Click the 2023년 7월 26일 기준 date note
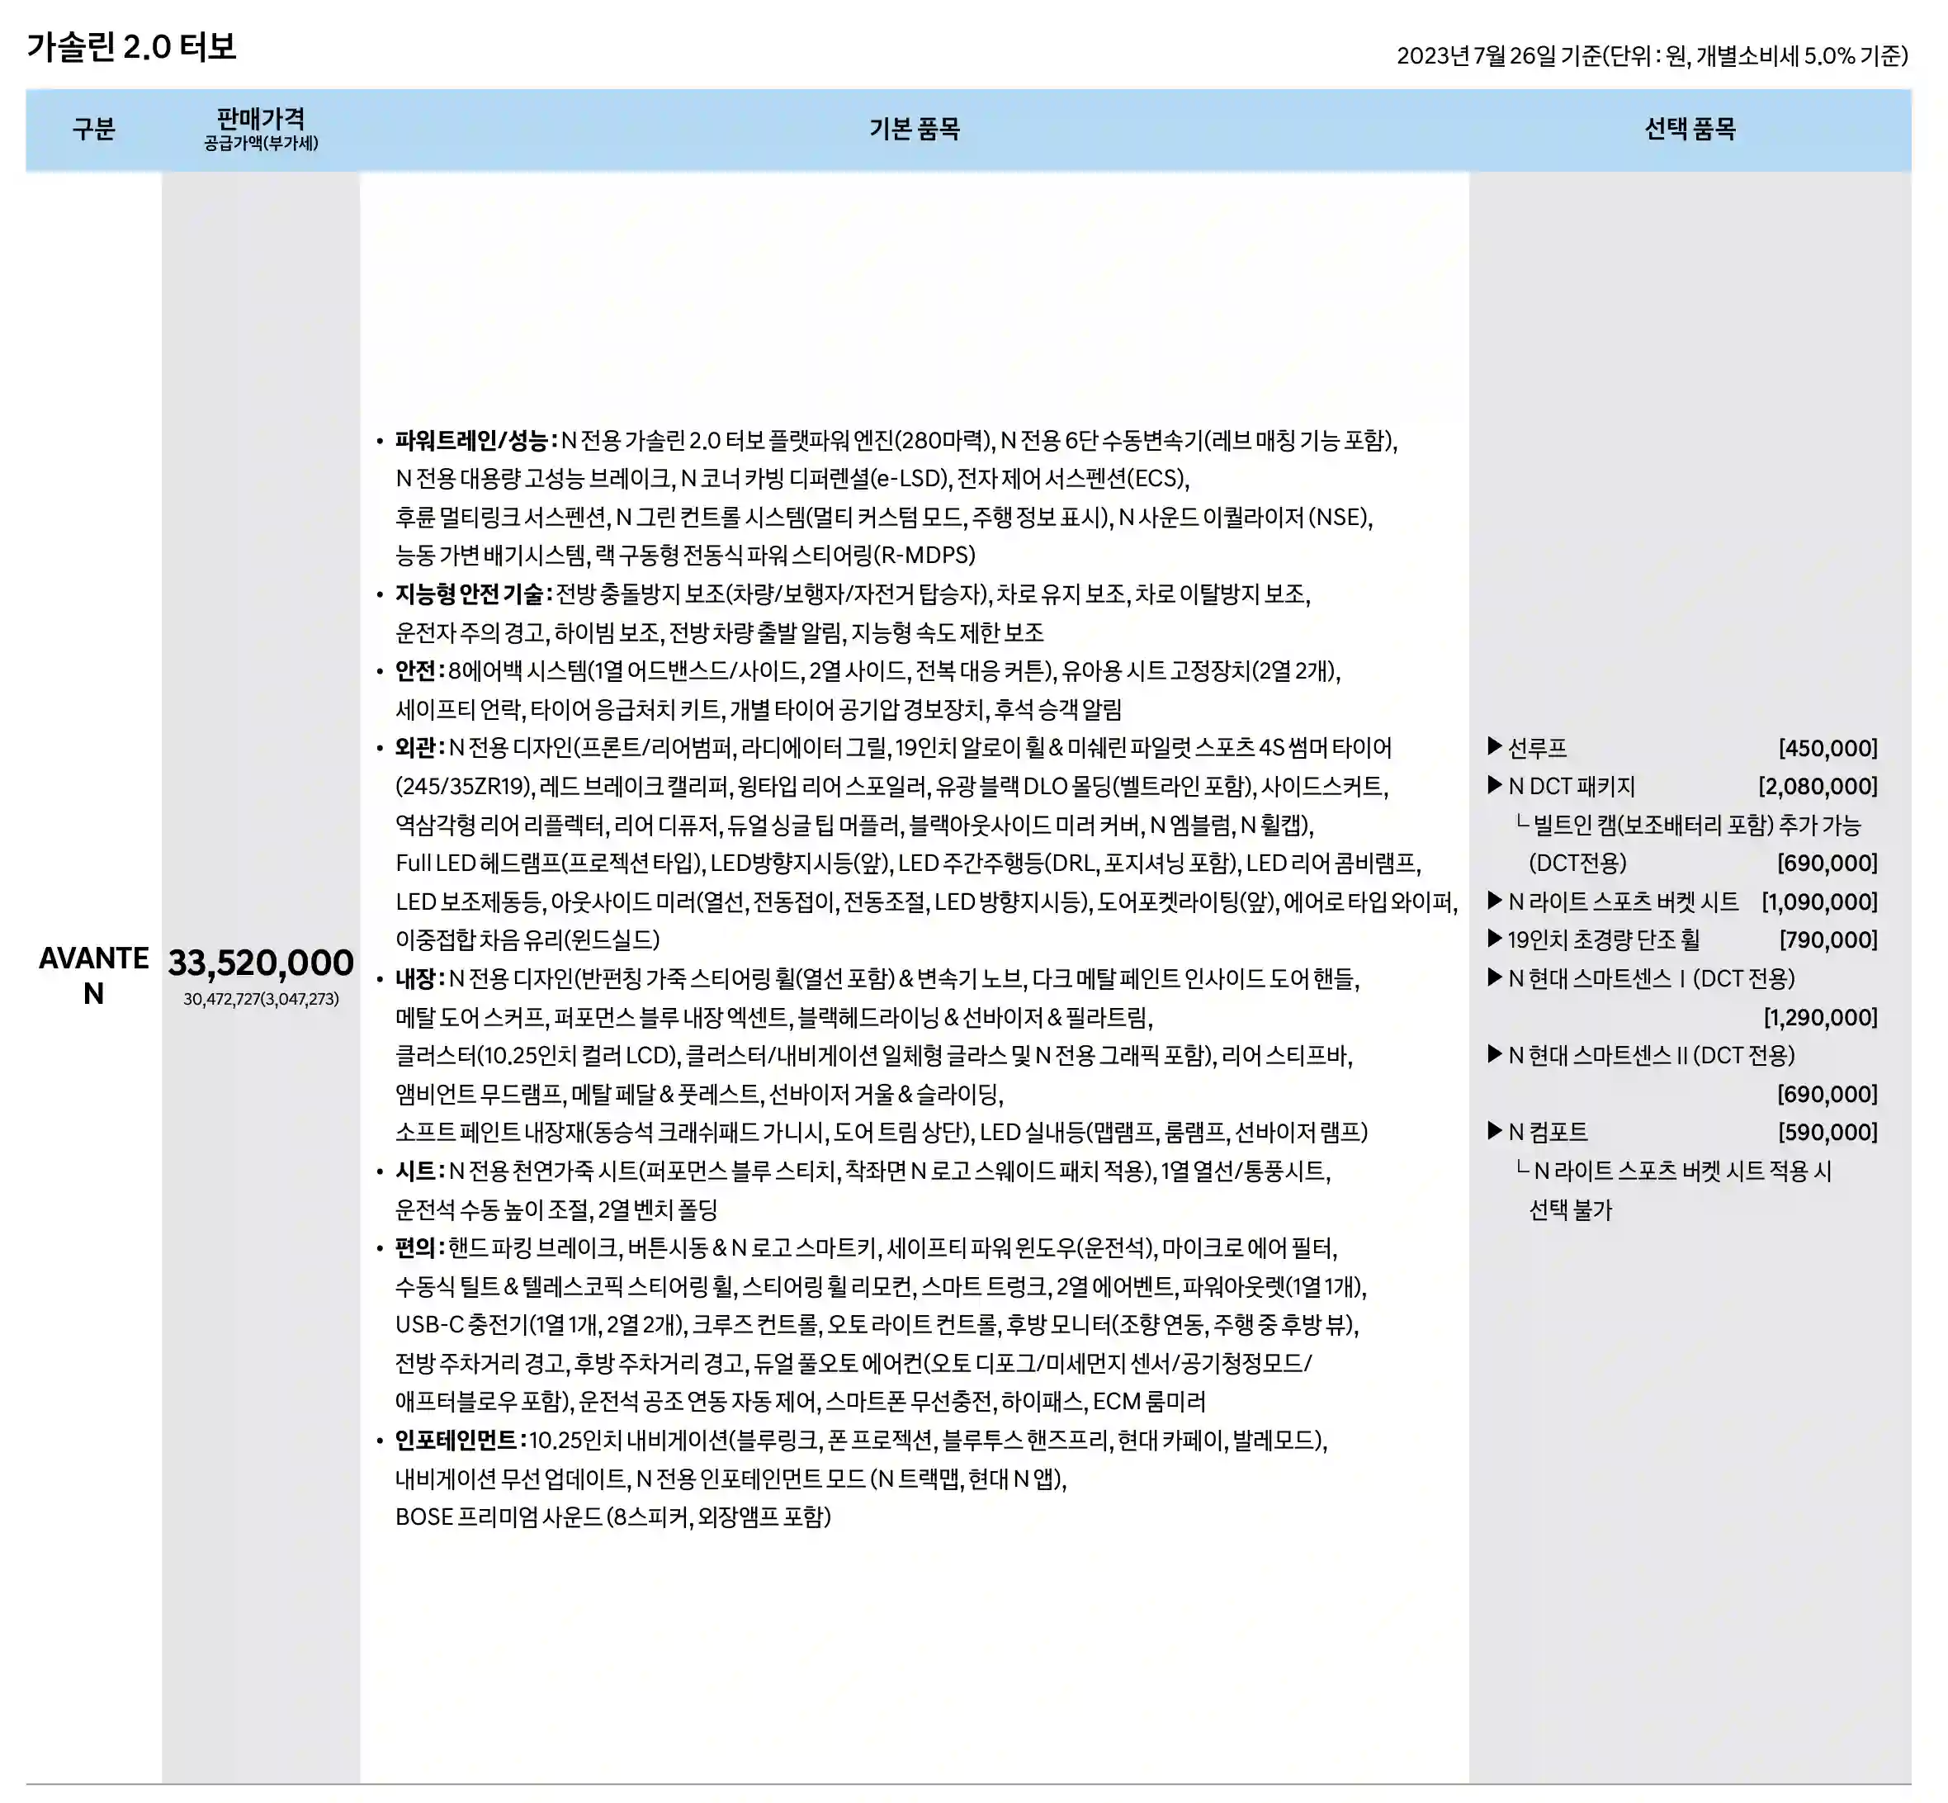 click(1652, 55)
